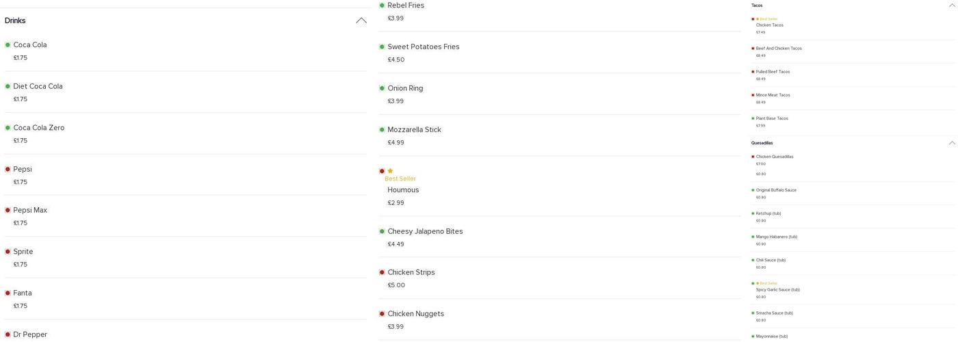Click the green dot beside Plant Base Tacos

click(x=753, y=118)
